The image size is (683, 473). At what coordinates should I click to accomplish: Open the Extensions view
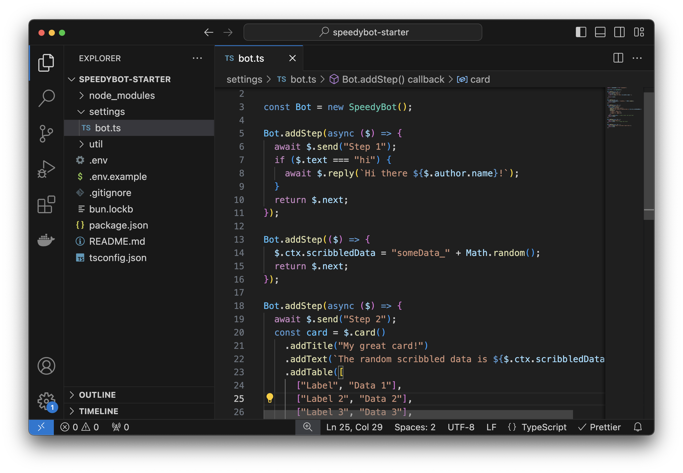pos(46,205)
